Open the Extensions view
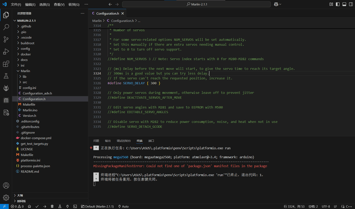Image resolution: width=355 pixels, height=209 pixels. coord(6,64)
